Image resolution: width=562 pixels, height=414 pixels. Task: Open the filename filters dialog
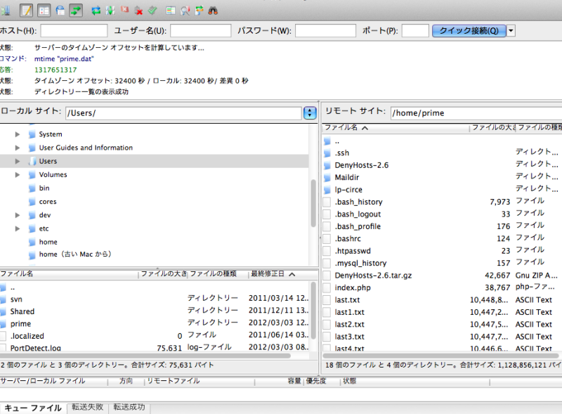[x=187, y=11]
